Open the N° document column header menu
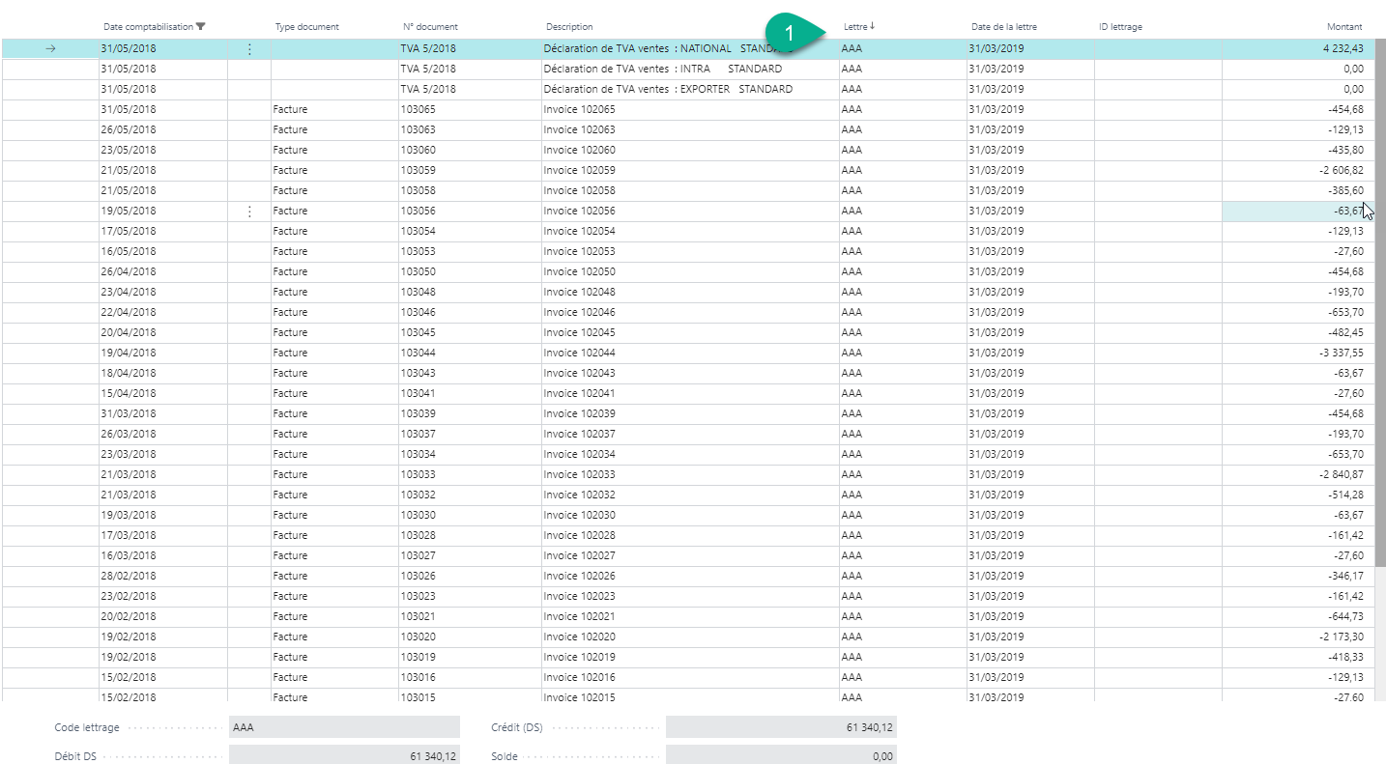 430,27
